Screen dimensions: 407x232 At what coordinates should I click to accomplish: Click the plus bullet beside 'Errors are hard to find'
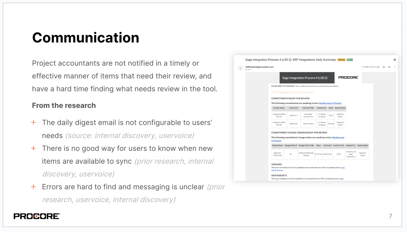33,187
